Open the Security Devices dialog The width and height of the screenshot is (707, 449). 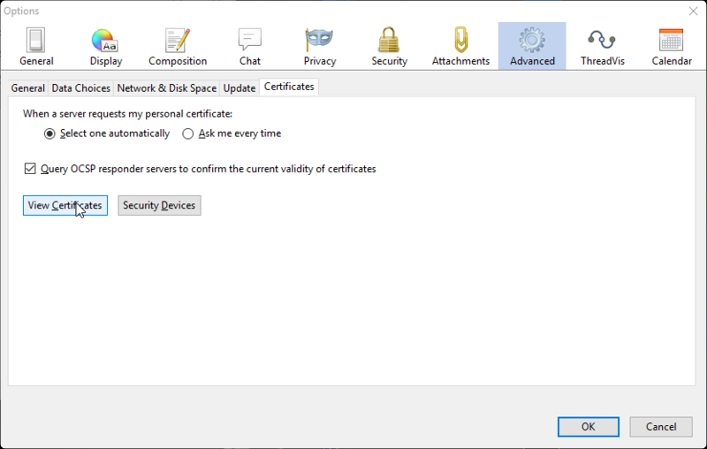(x=159, y=205)
